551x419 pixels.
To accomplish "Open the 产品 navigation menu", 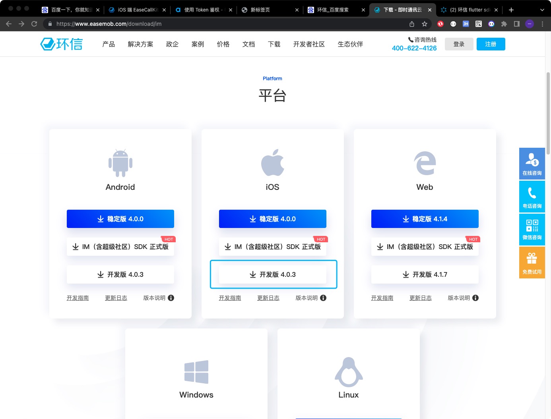I will (x=109, y=44).
